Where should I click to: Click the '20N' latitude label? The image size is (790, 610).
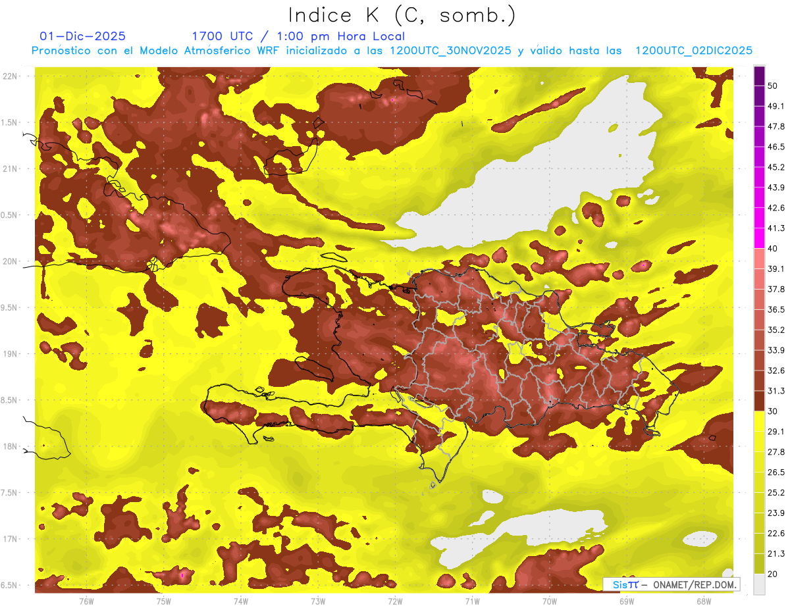(11, 261)
